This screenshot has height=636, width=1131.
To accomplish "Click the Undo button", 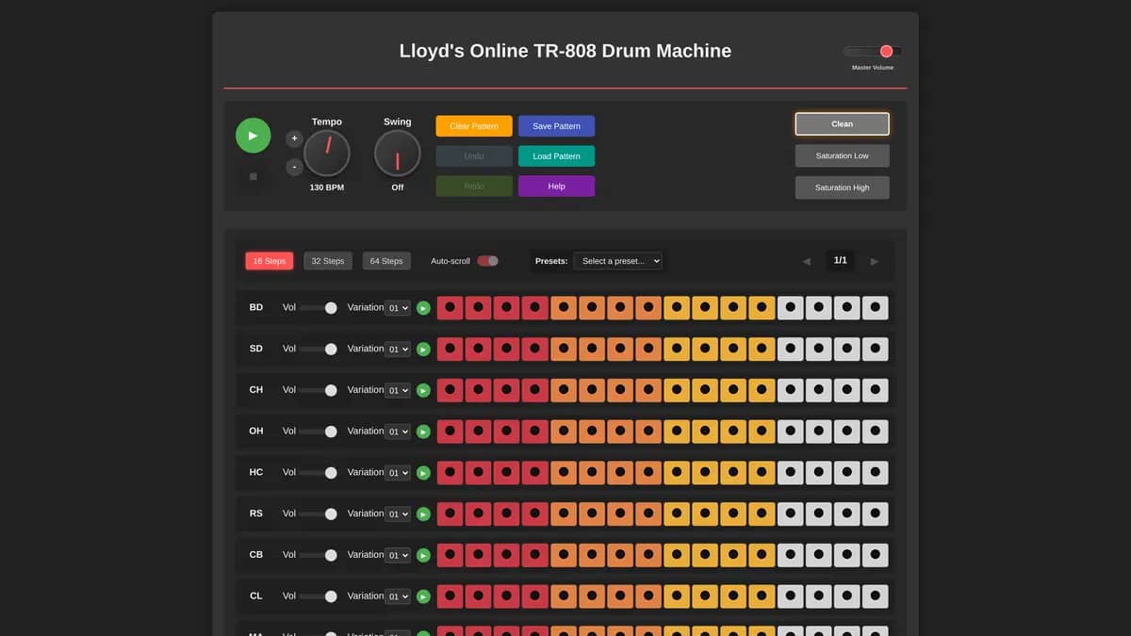I will pos(474,156).
